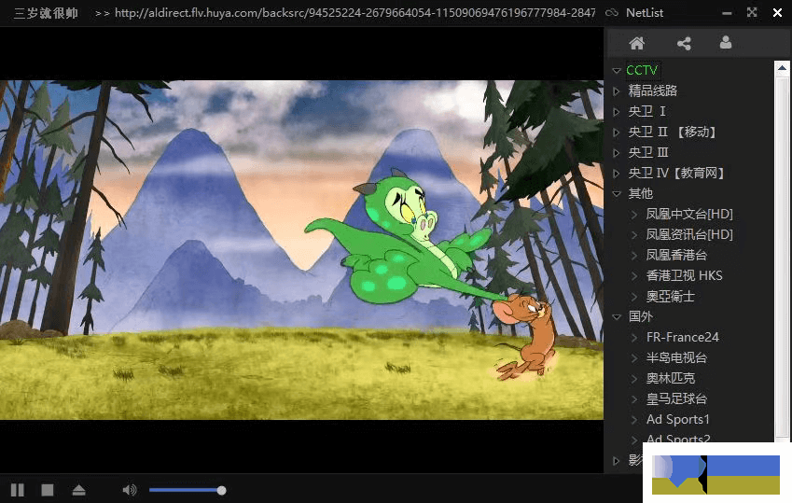
Task: Select channel FR-France24
Action: 683,337
